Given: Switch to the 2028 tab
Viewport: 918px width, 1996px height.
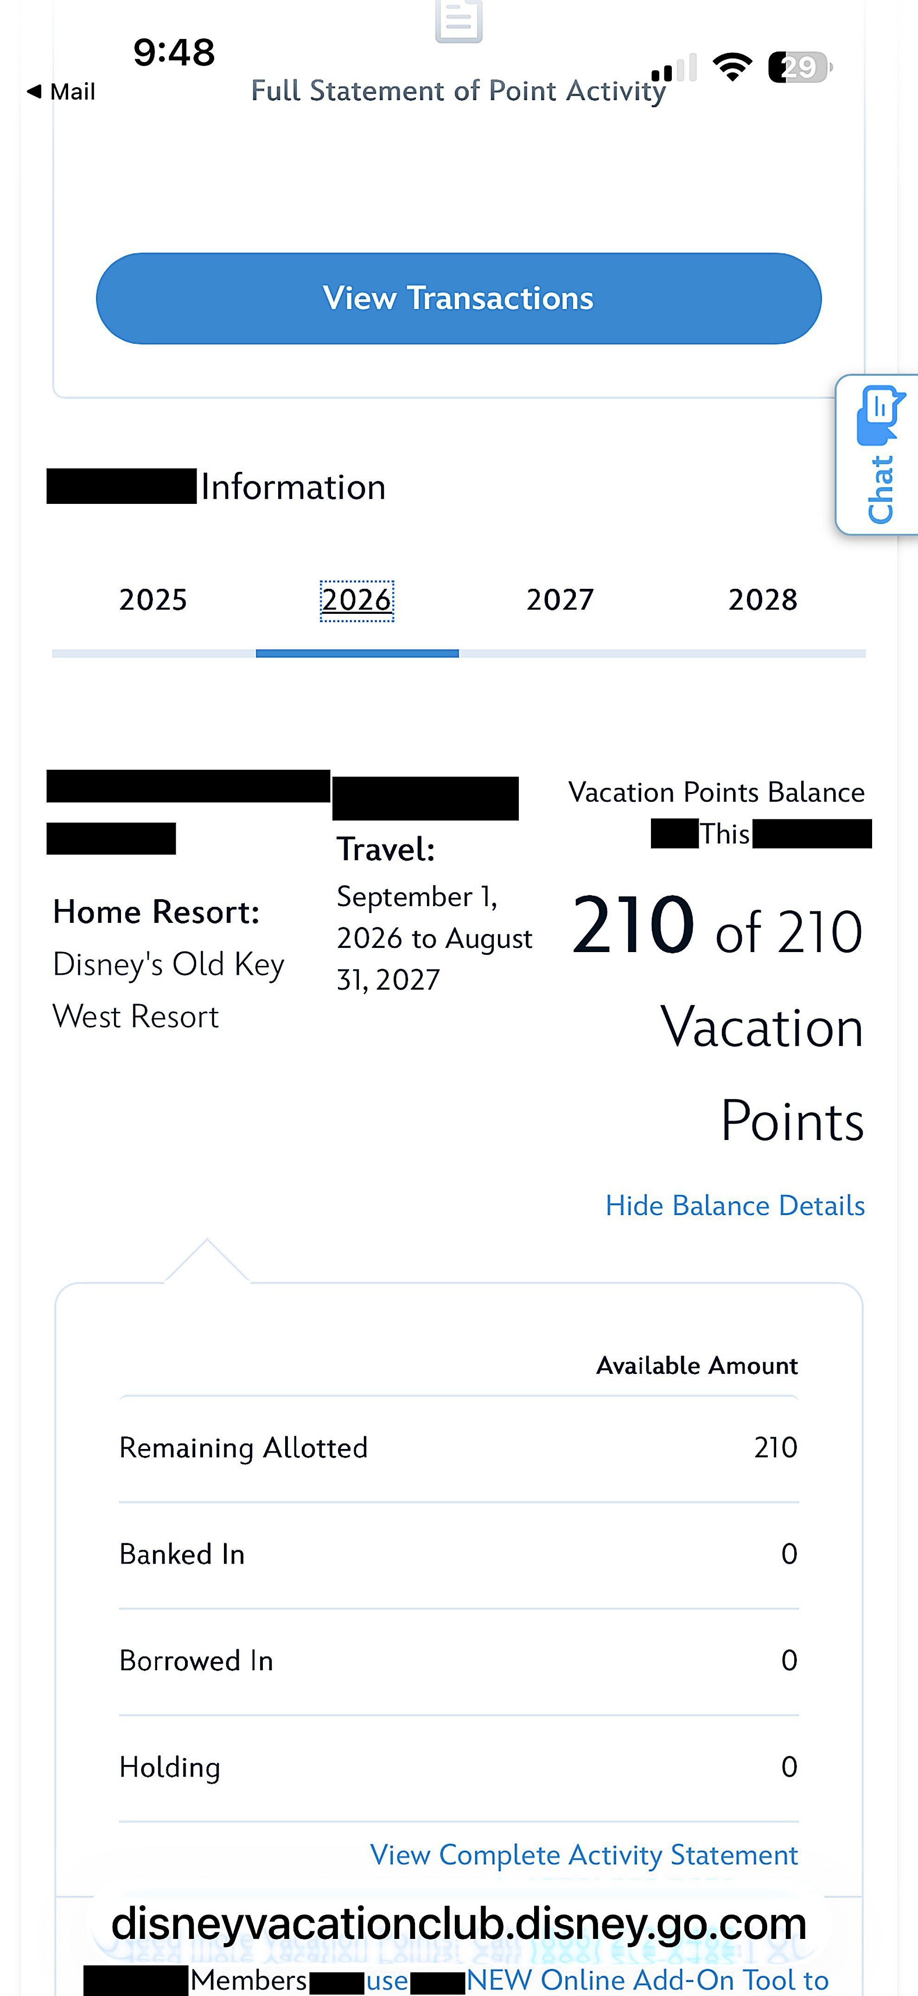Looking at the screenshot, I should tap(762, 600).
